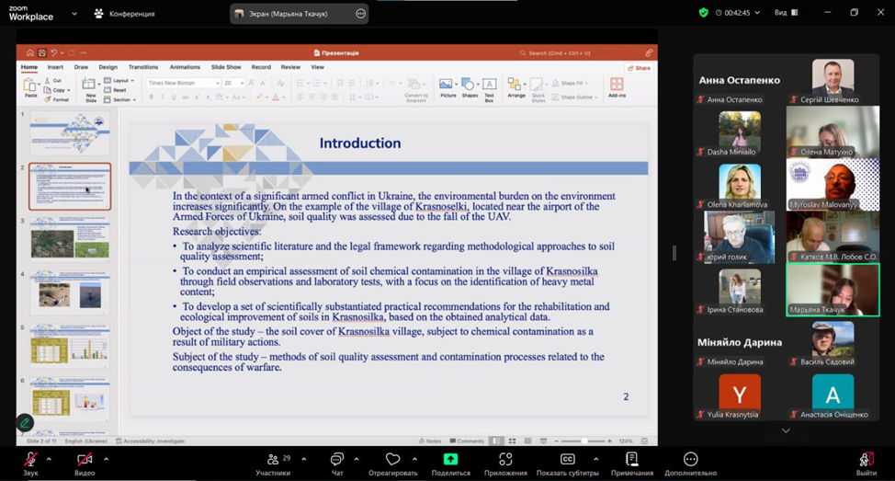Click the green Поделиться share screen button
Image resolution: width=895 pixels, height=481 pixels.
[x=450, y=464]
